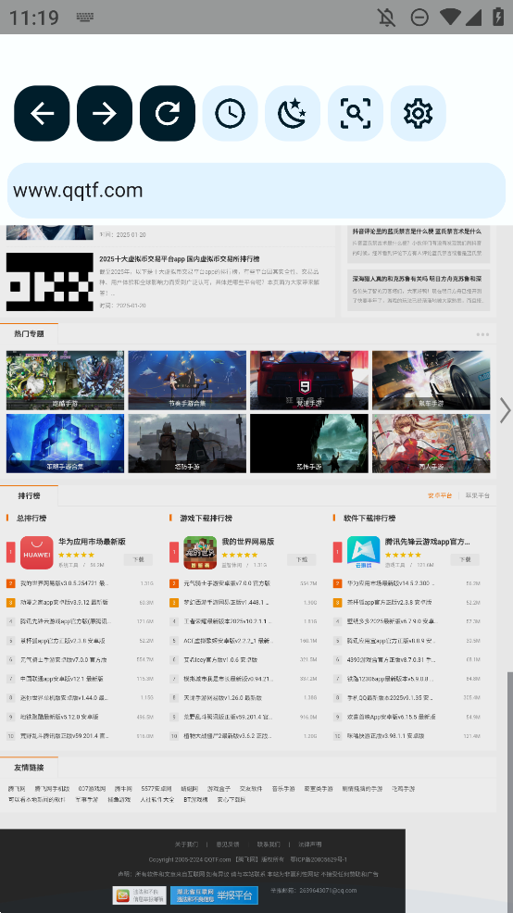Open 中国联通app安卓版v12.1 ranking entry
Viewport: 513px width, 913px height.
62,679
